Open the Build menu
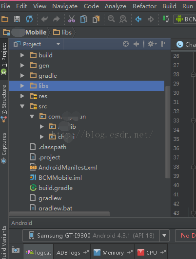196x259 pixels. (169, 6)
